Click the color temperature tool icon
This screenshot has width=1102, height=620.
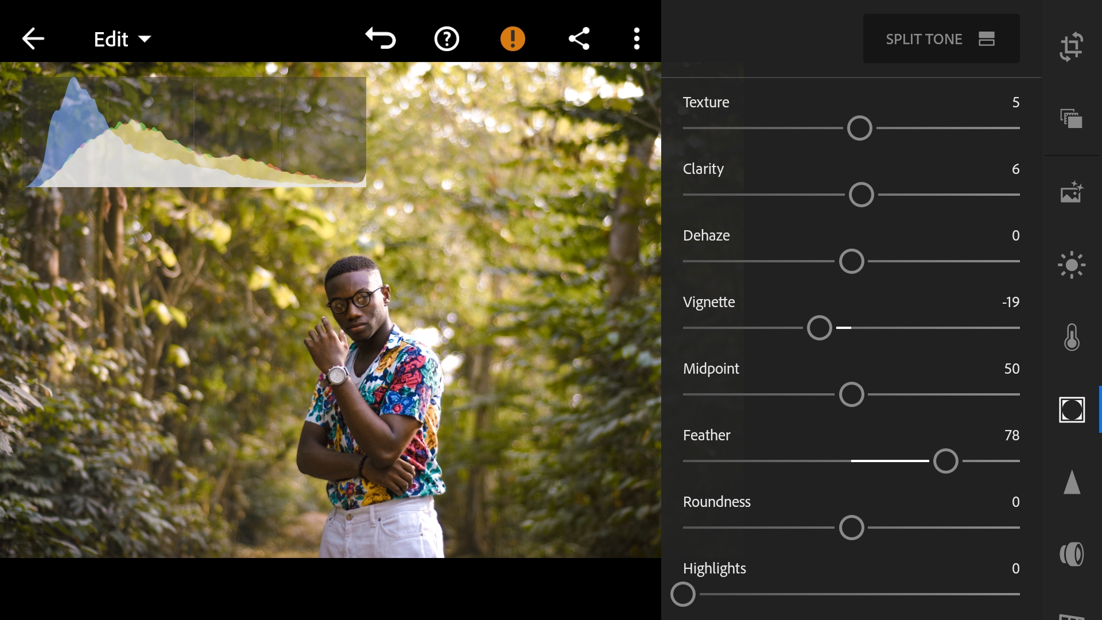[x=1073, y=337]
